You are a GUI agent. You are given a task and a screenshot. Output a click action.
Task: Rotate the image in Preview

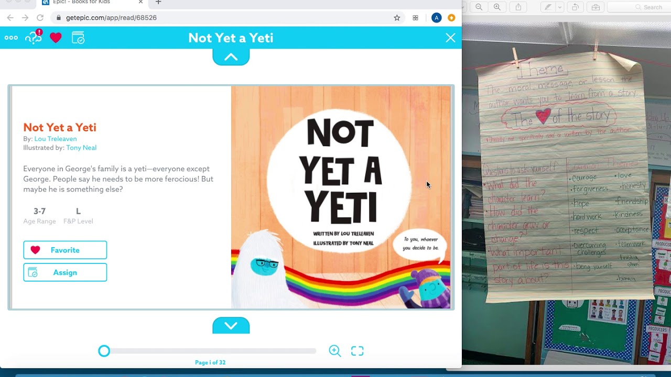pos(575,7)
